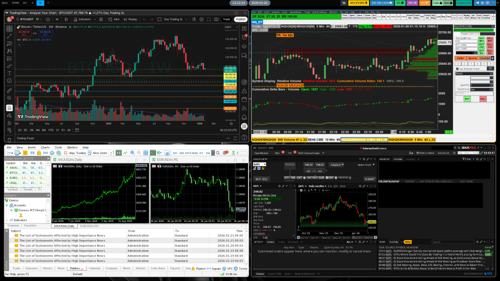Open the Charts menu in MetaTrader
Image resolution: width=500 pixels, height=281 pixels.
coord(44,147)
